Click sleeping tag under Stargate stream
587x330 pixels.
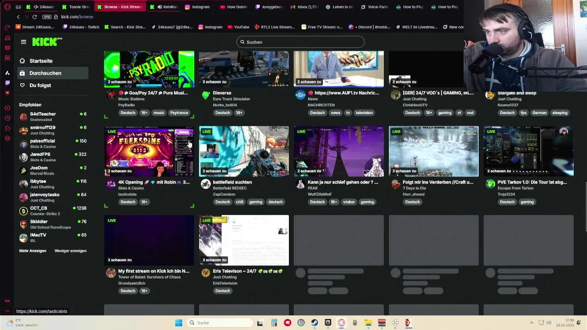coord(559,113)
